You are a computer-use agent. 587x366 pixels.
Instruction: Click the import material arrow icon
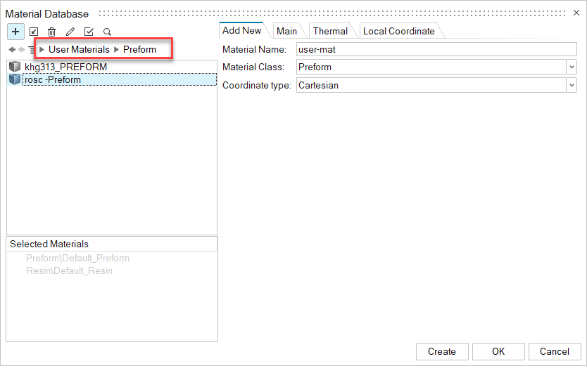(34, 32)
